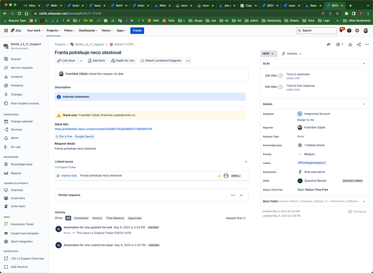Image resolution: width=373 pixels, height=273 pixels.
Task: Show Approvals activity tab
Action: coord(135,218)
